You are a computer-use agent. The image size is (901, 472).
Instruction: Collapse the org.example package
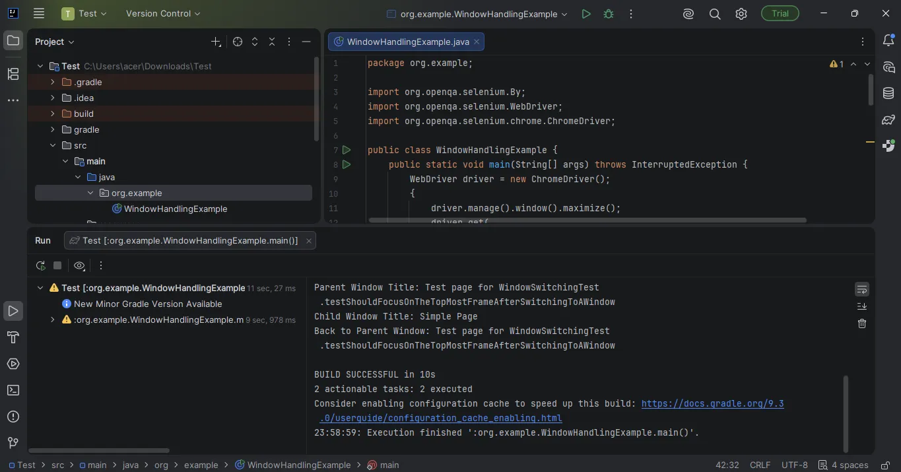pos(91,193)
